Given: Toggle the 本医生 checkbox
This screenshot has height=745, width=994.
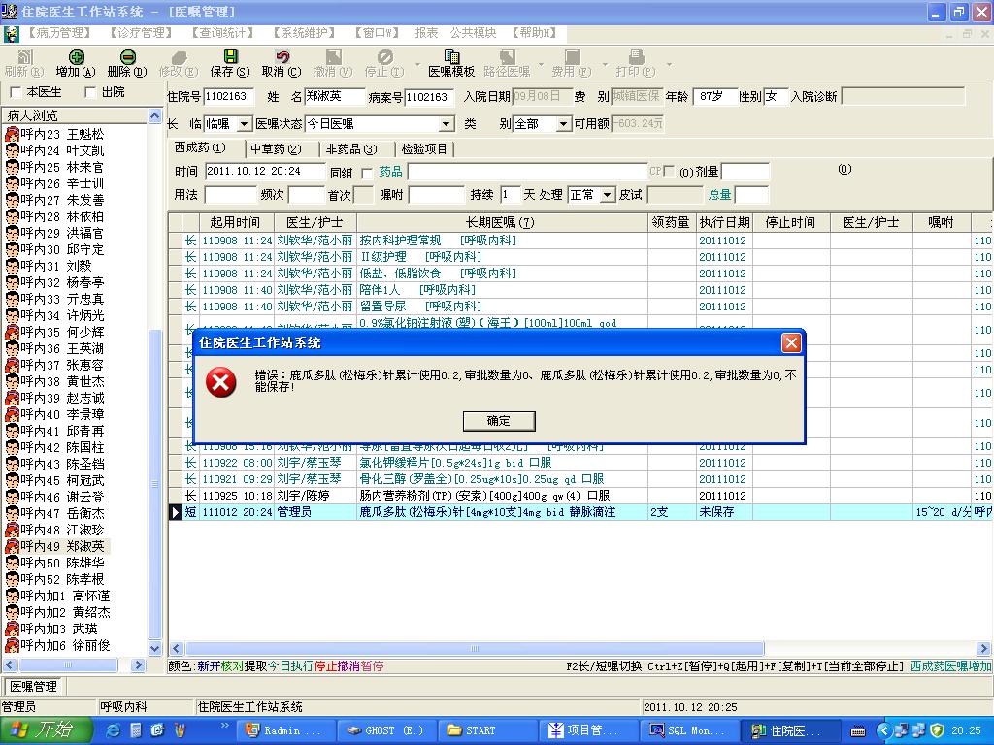Looking at the screenshot, I should [16, 92].
